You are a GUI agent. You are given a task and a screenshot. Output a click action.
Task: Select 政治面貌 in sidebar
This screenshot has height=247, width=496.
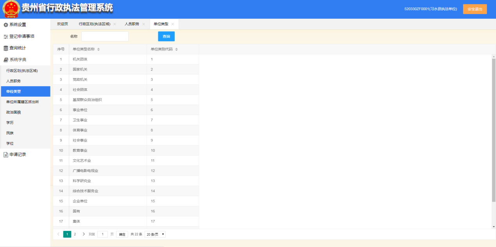tap(25, 112)
